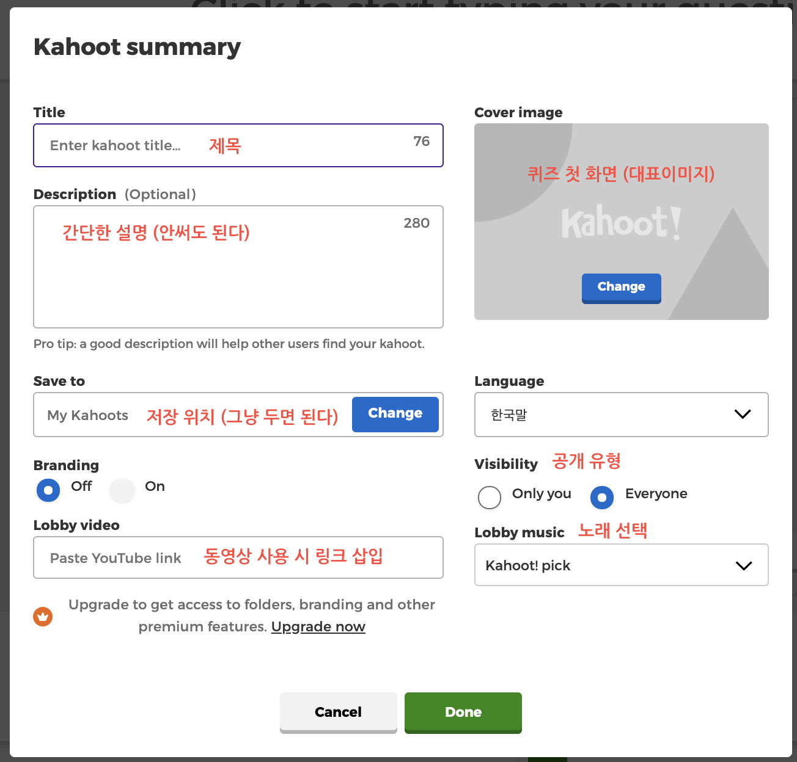Set visibility to Only you
797x762 pixels.
point(490,498)
